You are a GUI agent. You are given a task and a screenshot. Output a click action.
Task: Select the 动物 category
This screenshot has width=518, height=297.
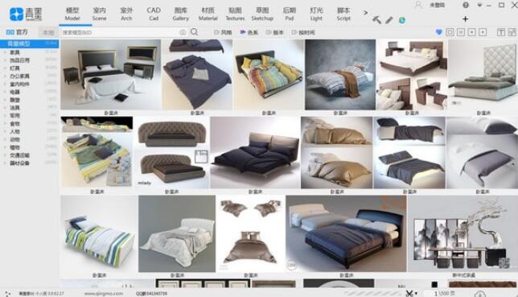pyautogui.click(x=14, y=139)
